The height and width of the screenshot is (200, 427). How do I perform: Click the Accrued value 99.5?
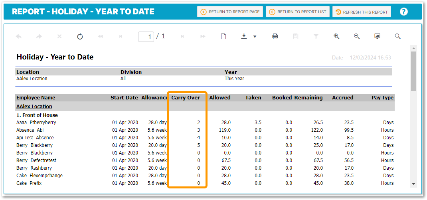pos(348,130)
